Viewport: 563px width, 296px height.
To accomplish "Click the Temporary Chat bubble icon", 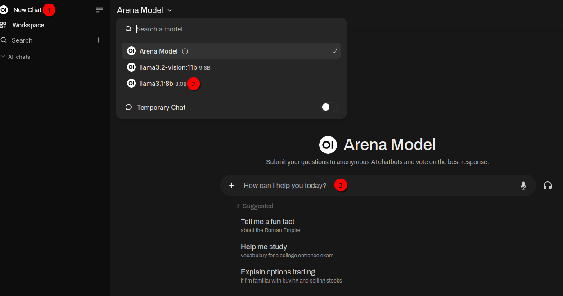I will [129, 108].
